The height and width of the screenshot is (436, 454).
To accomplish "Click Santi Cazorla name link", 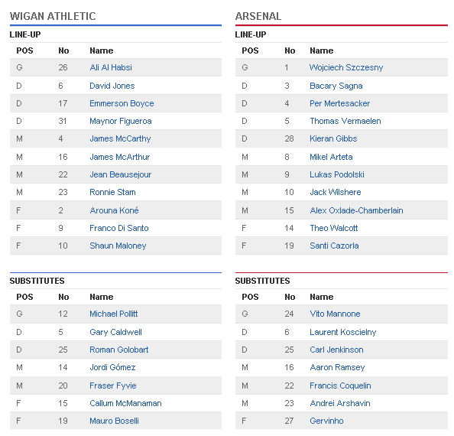I will tap(334, 246).
